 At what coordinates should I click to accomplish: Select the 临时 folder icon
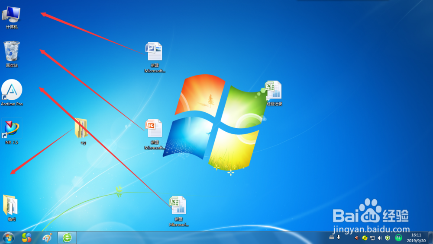tap(11, 208)
